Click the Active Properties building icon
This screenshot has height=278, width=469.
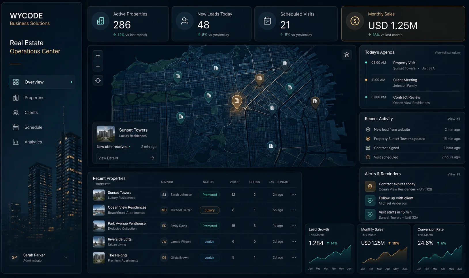tap(100, 21)
